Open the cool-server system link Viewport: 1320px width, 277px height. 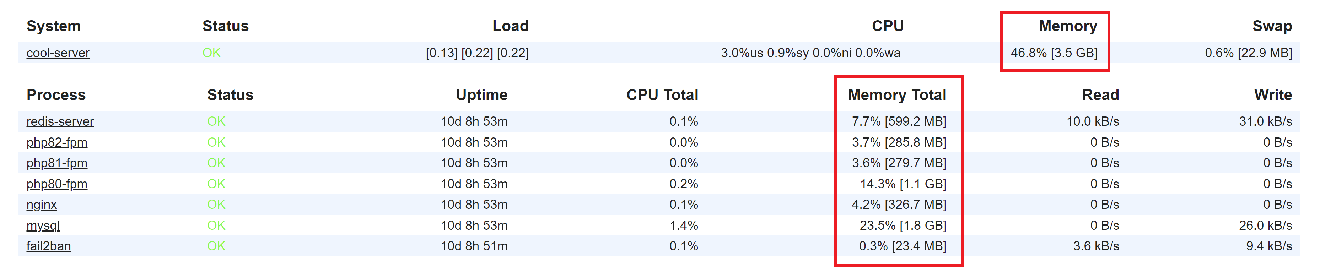(x=58, y=53)
